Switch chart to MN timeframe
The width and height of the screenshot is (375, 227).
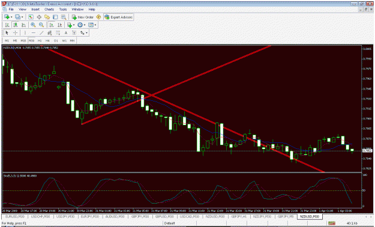click(72, 41)
